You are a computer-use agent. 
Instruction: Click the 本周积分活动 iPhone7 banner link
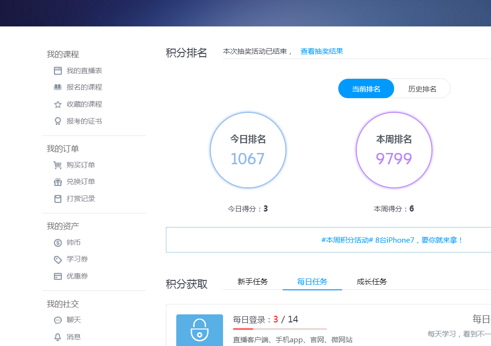tap(392, 240)
